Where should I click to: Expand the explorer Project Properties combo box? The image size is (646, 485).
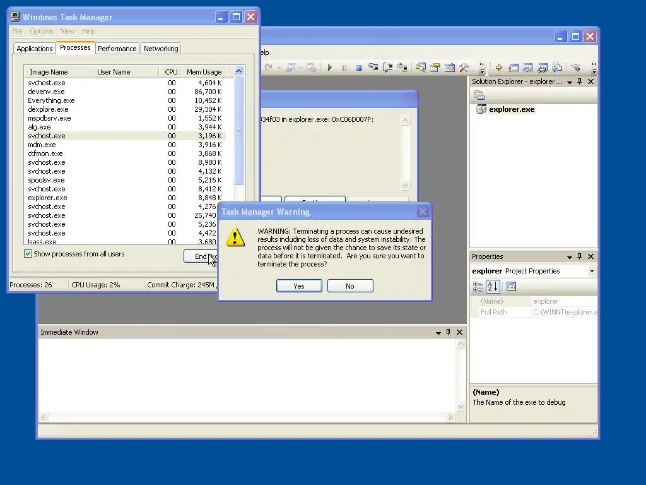[592, 271]
